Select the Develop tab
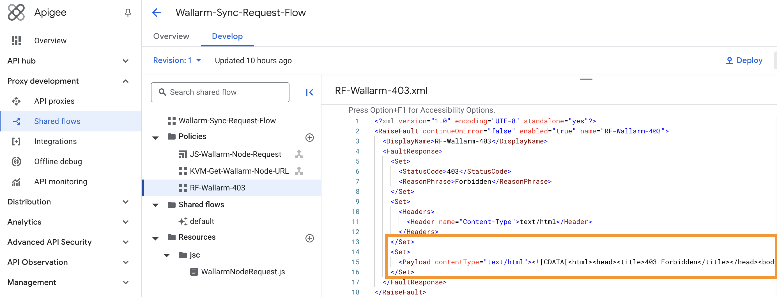The image size is (777, 297). 227,36
